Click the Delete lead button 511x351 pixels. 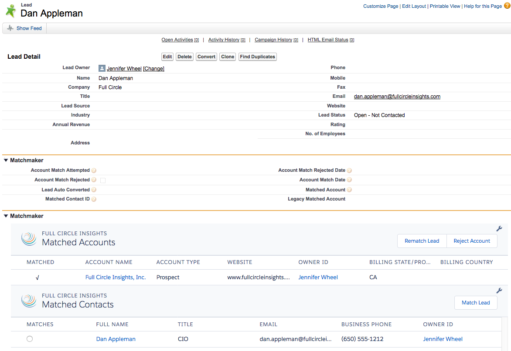185,57
